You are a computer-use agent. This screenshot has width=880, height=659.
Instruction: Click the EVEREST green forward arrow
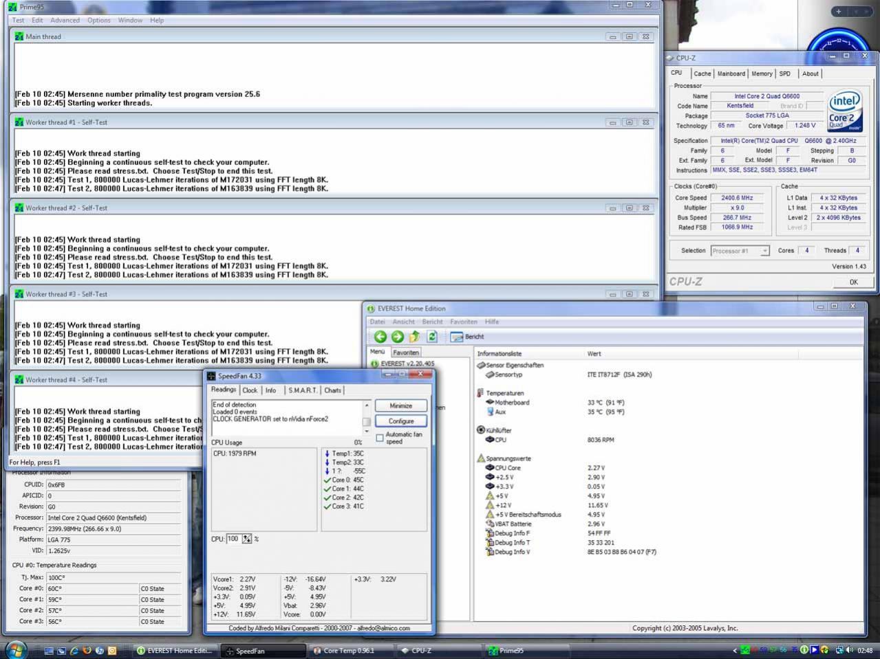(x=397, y=336)
